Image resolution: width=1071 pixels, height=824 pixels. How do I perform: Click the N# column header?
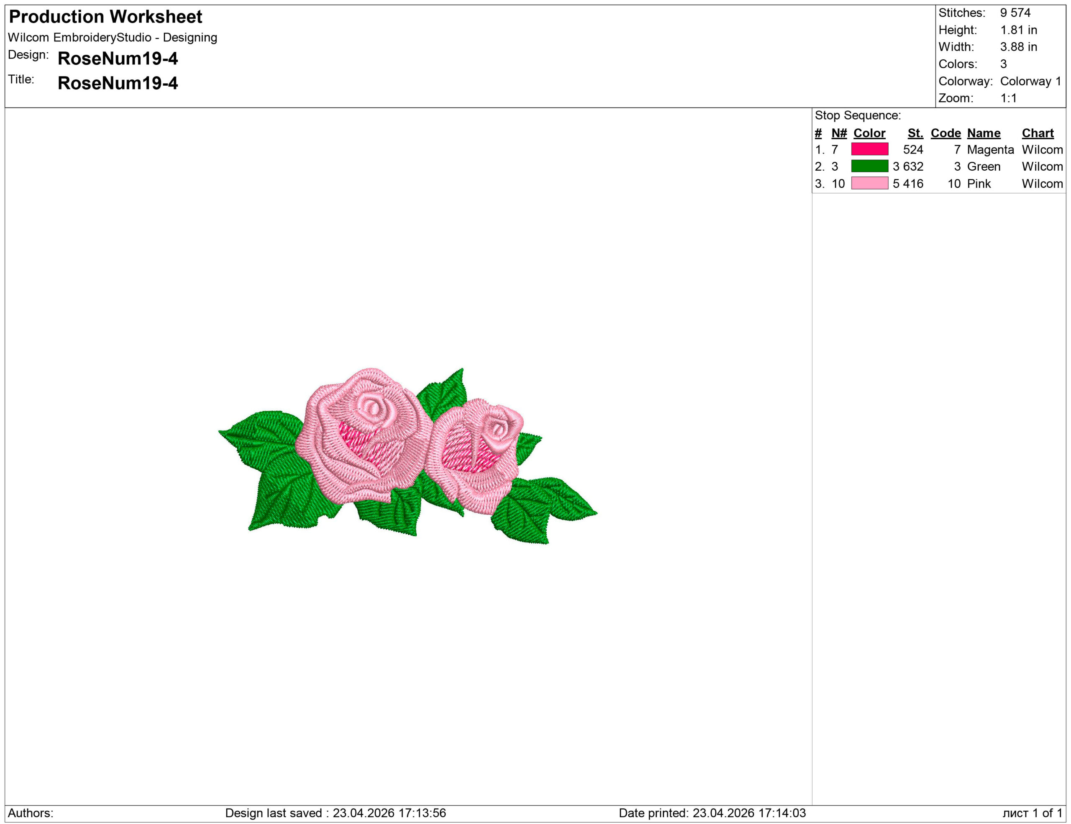838,133
